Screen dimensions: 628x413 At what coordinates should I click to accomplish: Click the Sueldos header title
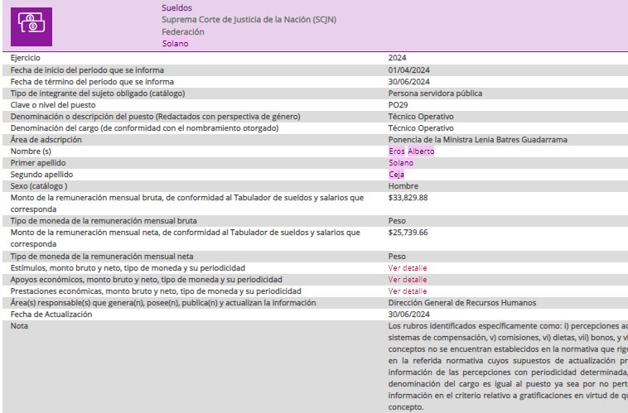pos(176,7)
